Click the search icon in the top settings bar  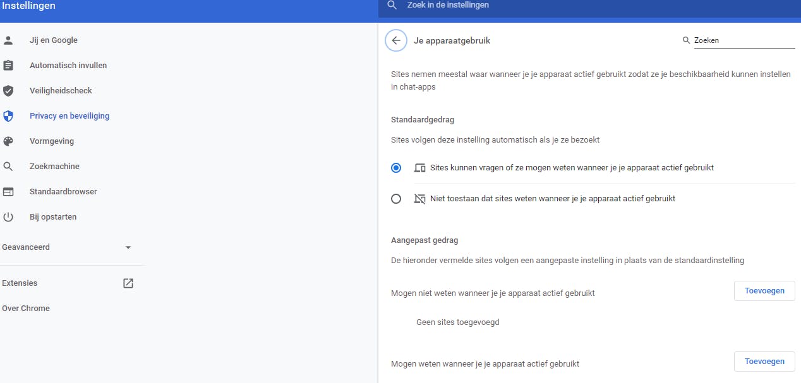click(392, 5)
